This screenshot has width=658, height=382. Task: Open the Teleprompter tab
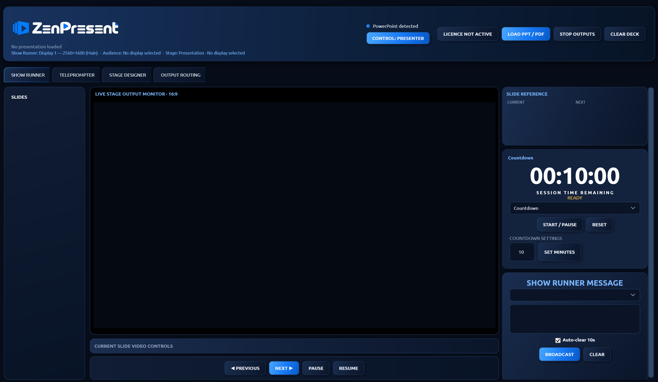tap(76, 75)
